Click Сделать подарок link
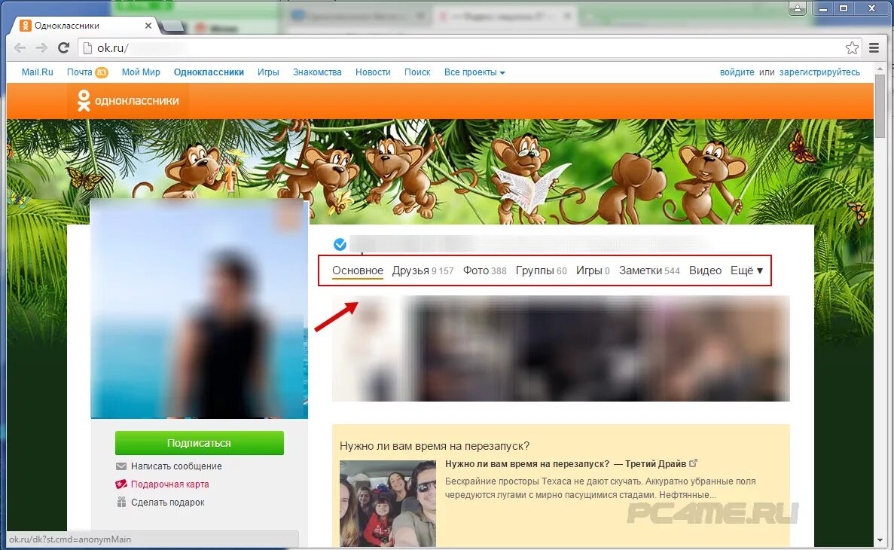Image resolution: width=894 pixels, height=550 pixels. [x=168, y=502]
